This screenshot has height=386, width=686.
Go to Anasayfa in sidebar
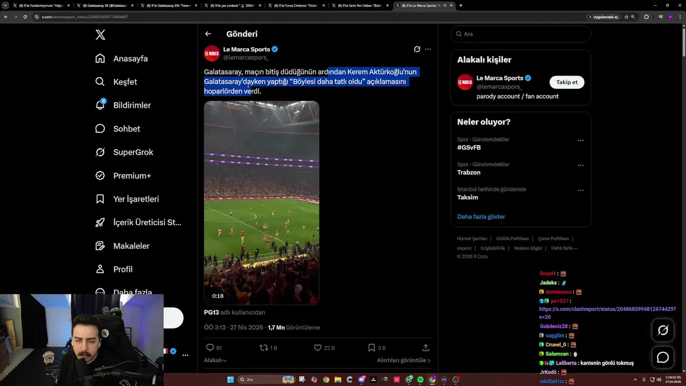point(122,58)
